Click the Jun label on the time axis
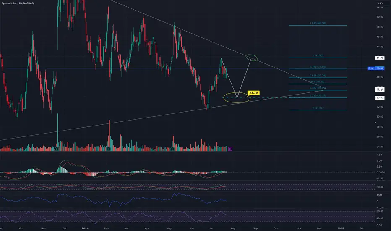Image resolution: width=391 pixels, height=231 pixels. point(191,228)
